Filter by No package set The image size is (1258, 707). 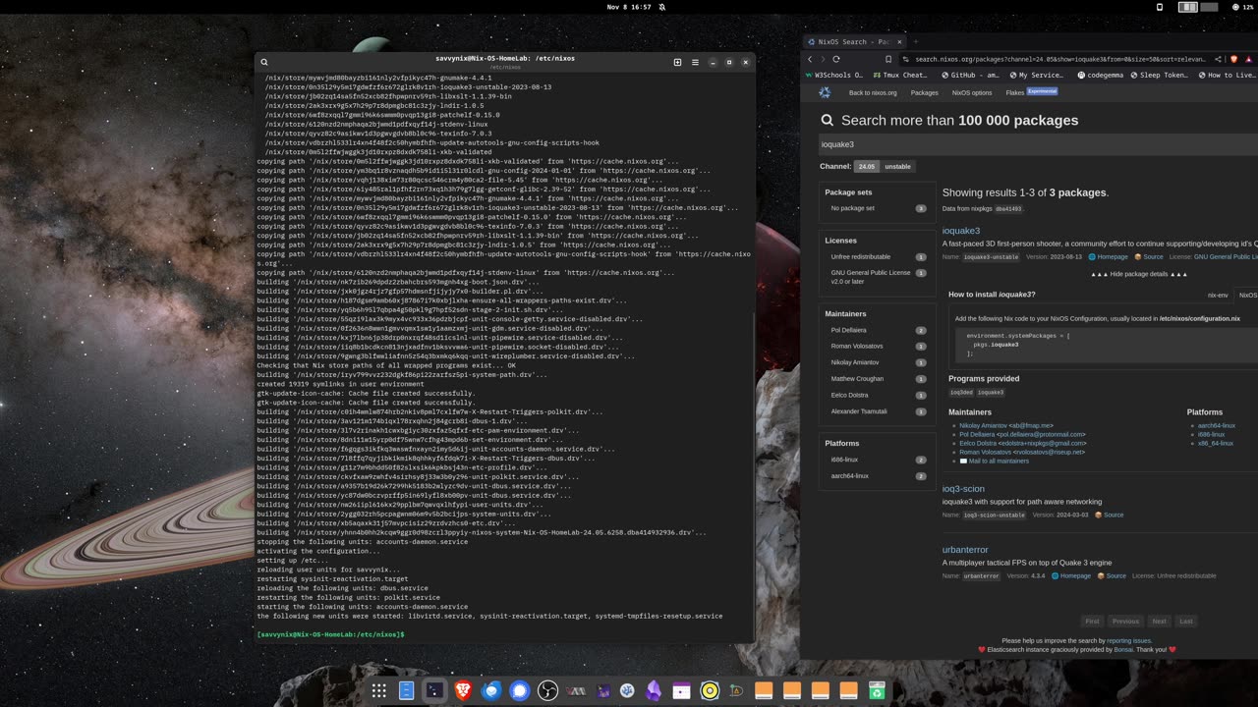click(879, 208)
